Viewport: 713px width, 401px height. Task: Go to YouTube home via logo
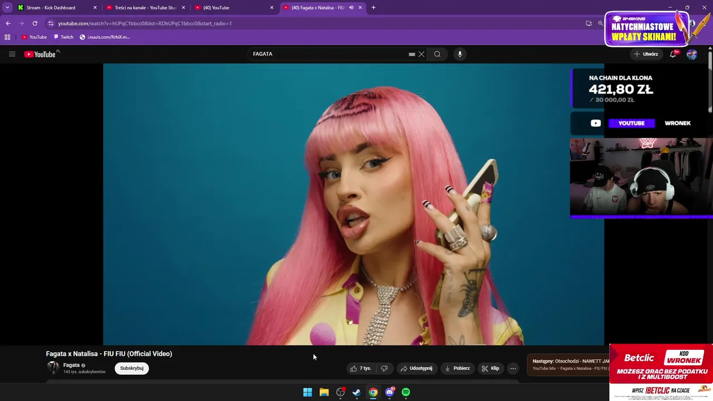pyautogui.click(x=40, y=54)
